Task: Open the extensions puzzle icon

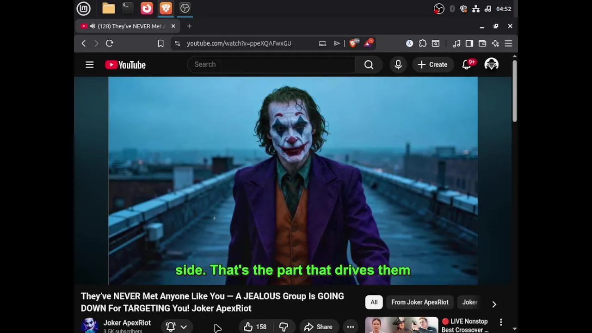Action: (422, 43)
